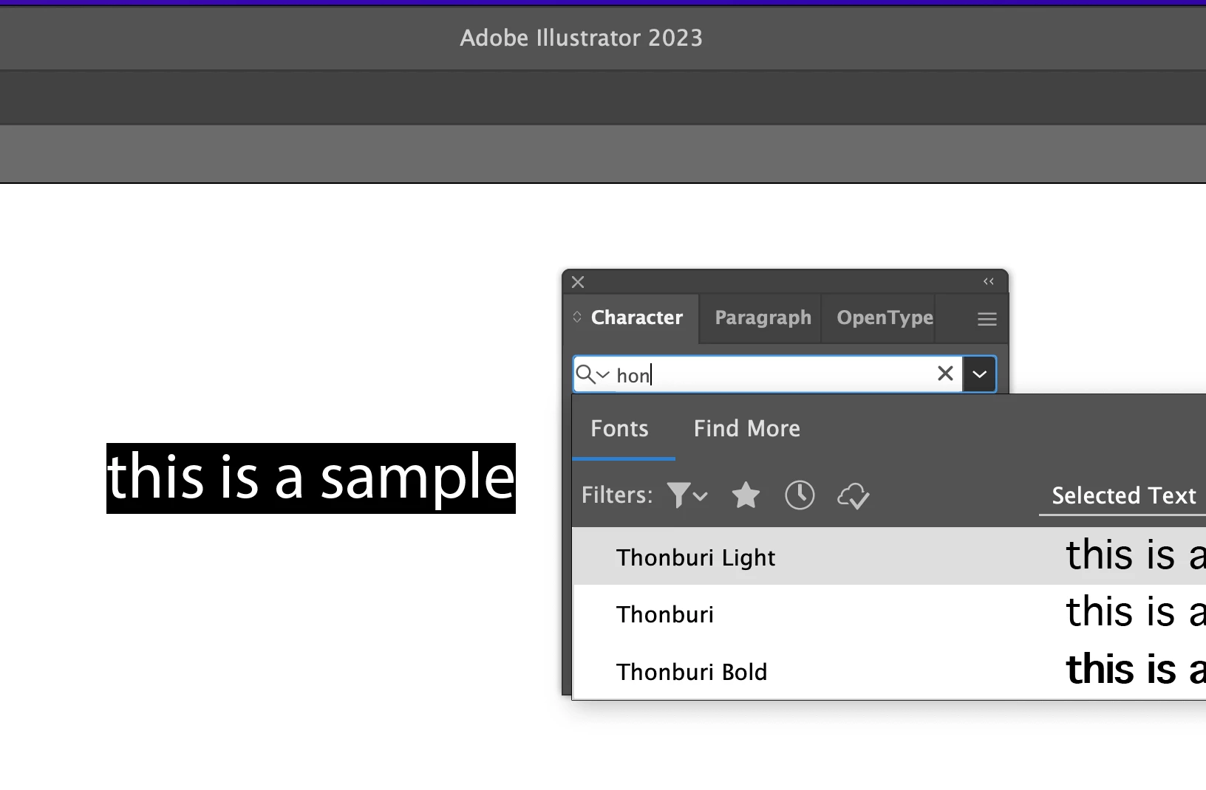This screenshot has height=790, width=1206.
Task: Choose Thonburi Light font
Action: point(696,557)
